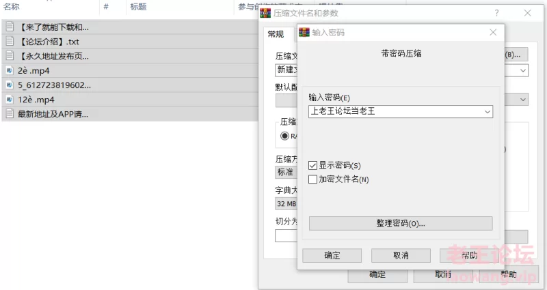
Task: Open the 32 MB dictionary size dropdown
Action: tap(286, 203)
